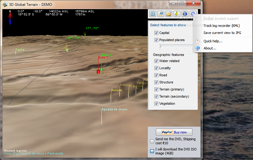Click the 14022m AGL altitude readout

(x=58, y=11)
